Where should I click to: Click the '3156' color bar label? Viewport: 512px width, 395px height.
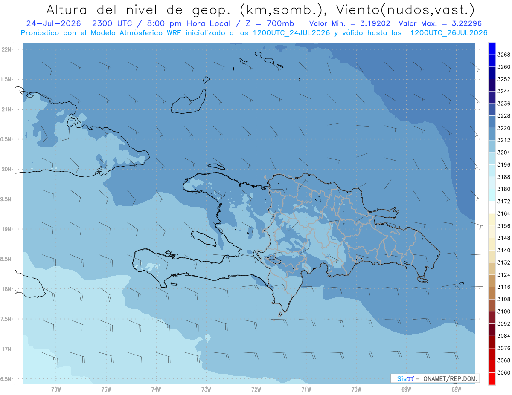pos(504,226)
